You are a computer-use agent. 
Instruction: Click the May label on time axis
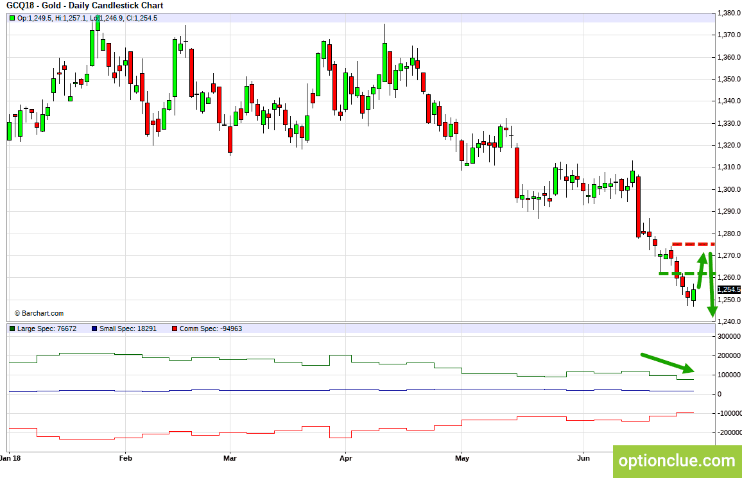[x=462, y=458]
